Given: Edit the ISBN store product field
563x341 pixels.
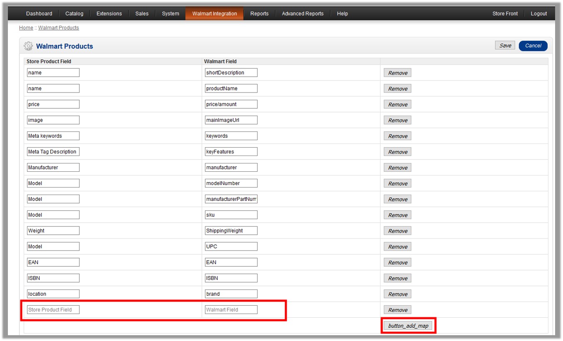Looking at the screenshot, I should click(53, 278).
